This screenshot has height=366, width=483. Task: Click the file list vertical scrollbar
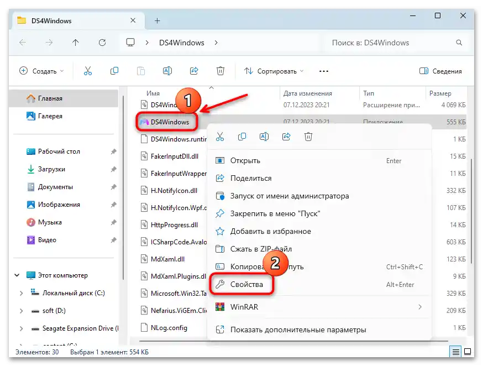click(471, 211)
